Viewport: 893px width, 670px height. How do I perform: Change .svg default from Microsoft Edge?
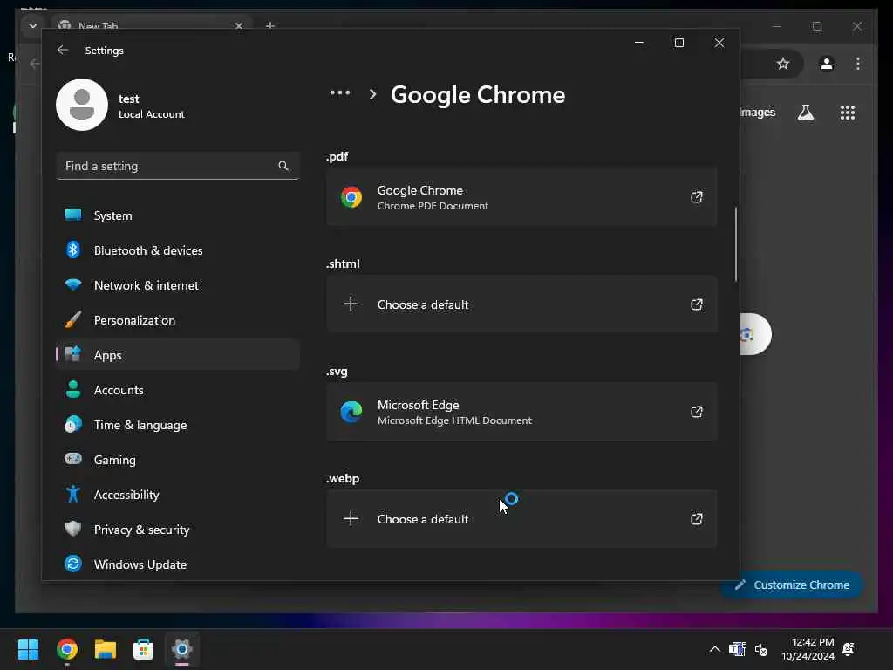521,412
